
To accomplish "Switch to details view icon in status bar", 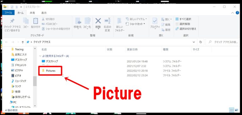I will pyautogui.click(x=232, y=110).
